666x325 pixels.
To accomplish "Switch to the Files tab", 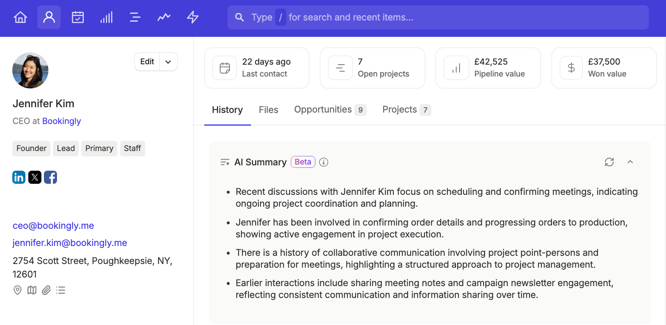I will (x=269, y=110).
